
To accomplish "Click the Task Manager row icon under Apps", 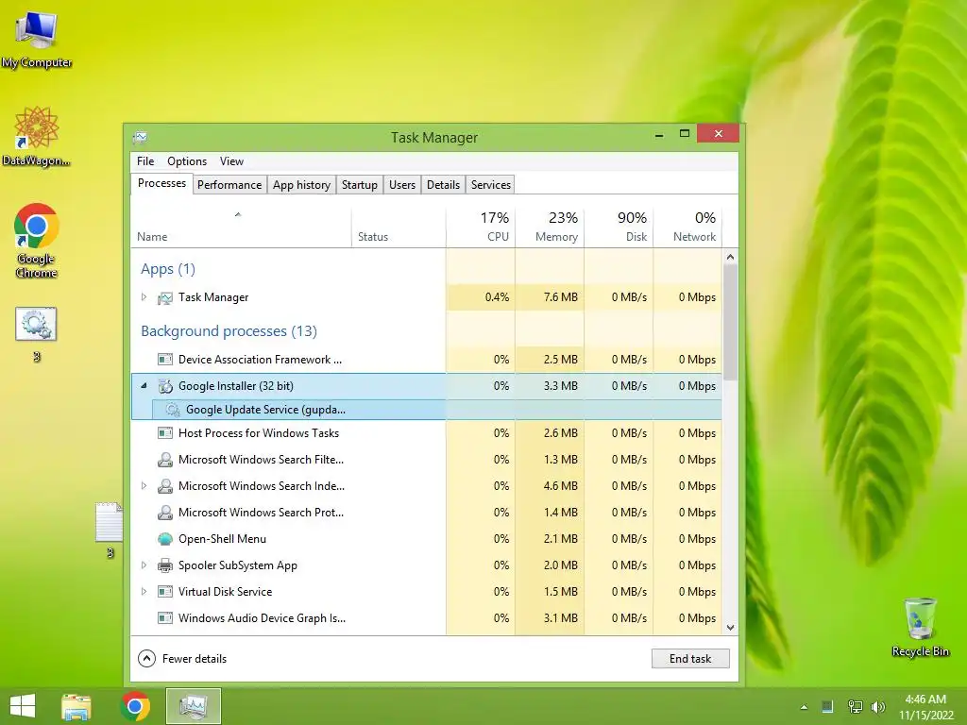I will tap(164, 297).
